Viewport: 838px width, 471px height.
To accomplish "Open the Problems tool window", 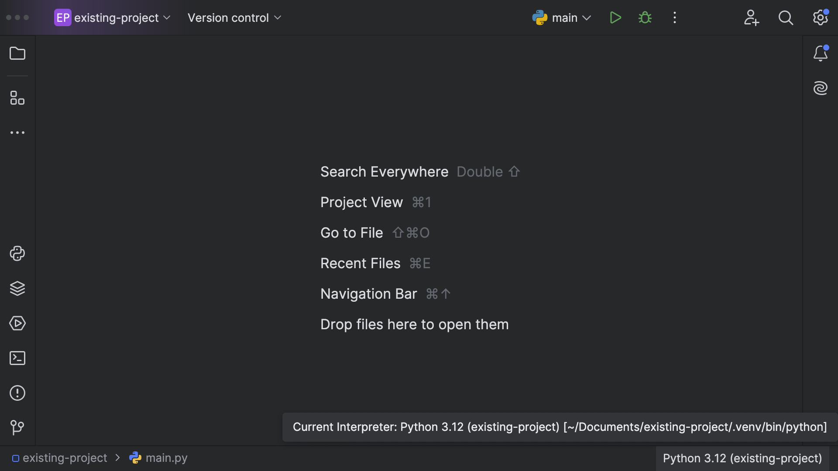I will (17, 393).
